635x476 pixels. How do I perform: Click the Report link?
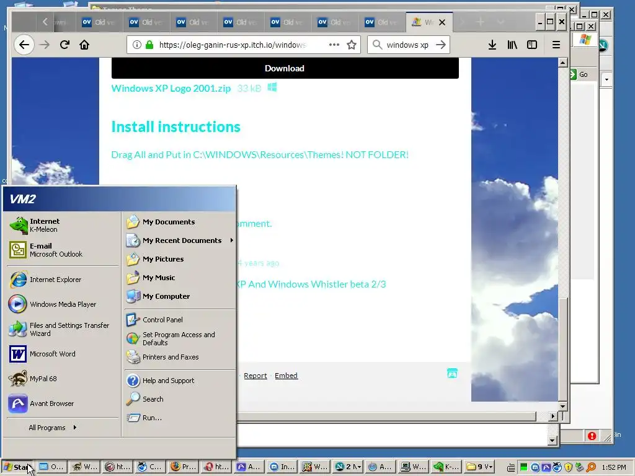[255, 376]
